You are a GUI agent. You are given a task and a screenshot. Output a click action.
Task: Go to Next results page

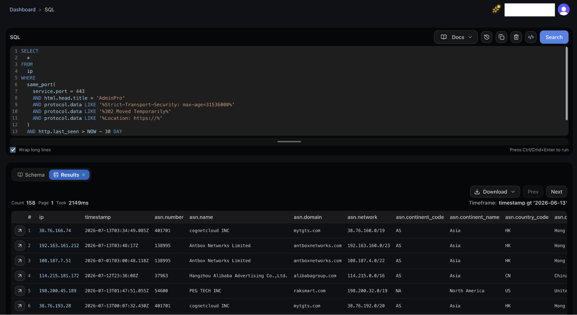tap(556, 192)
